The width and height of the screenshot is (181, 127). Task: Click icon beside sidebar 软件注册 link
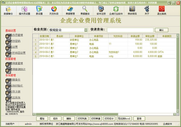click(x=8, y=93)
